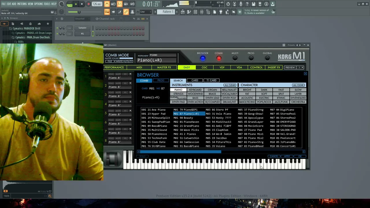Screen dimensions: 370x208
Task: Click the Korg M1 UTILITY button
Action: tap(129, 62)
